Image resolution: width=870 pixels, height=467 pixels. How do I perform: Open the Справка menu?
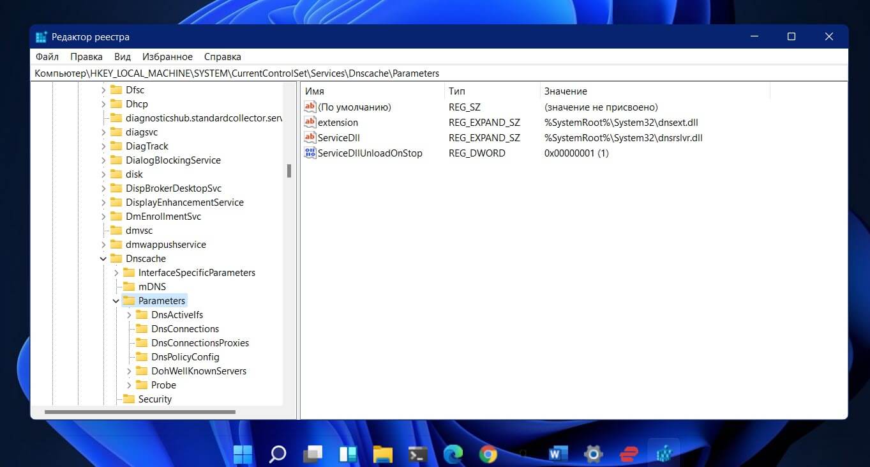click(x=223, y=57)
